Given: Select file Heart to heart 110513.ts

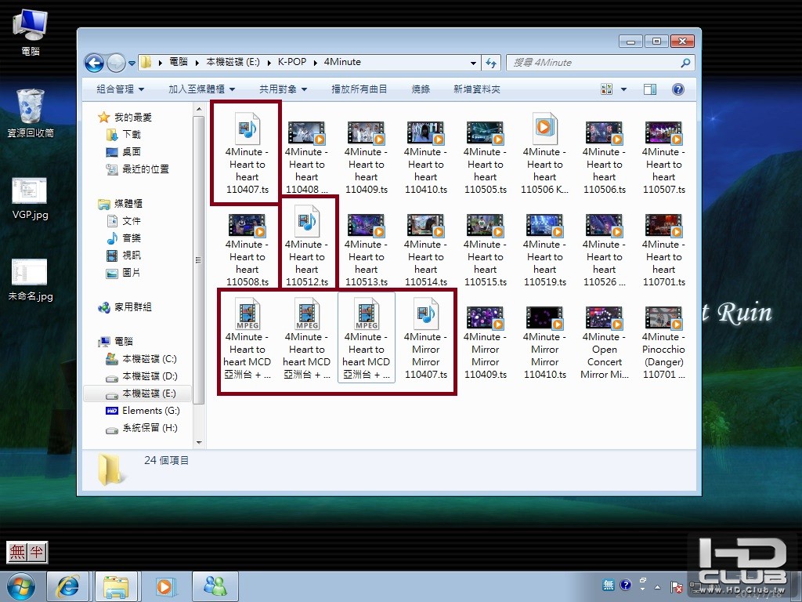Looking at the screenshot, I should coord(367,250).
